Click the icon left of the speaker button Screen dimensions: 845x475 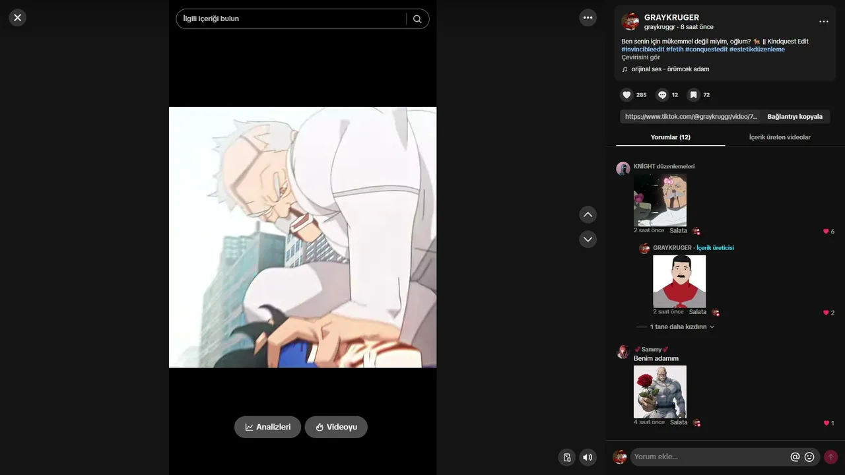tap(566, 457)
